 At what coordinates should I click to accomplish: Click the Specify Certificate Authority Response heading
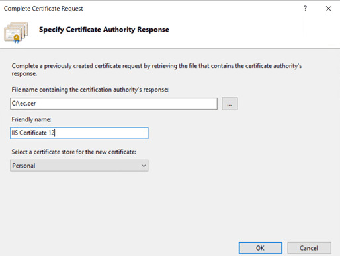coord(104,30)
